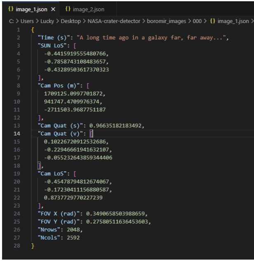Click the JSON braces icon in the breadcrumb
Viewport: 254px width, 261px height.
point(213,21)
